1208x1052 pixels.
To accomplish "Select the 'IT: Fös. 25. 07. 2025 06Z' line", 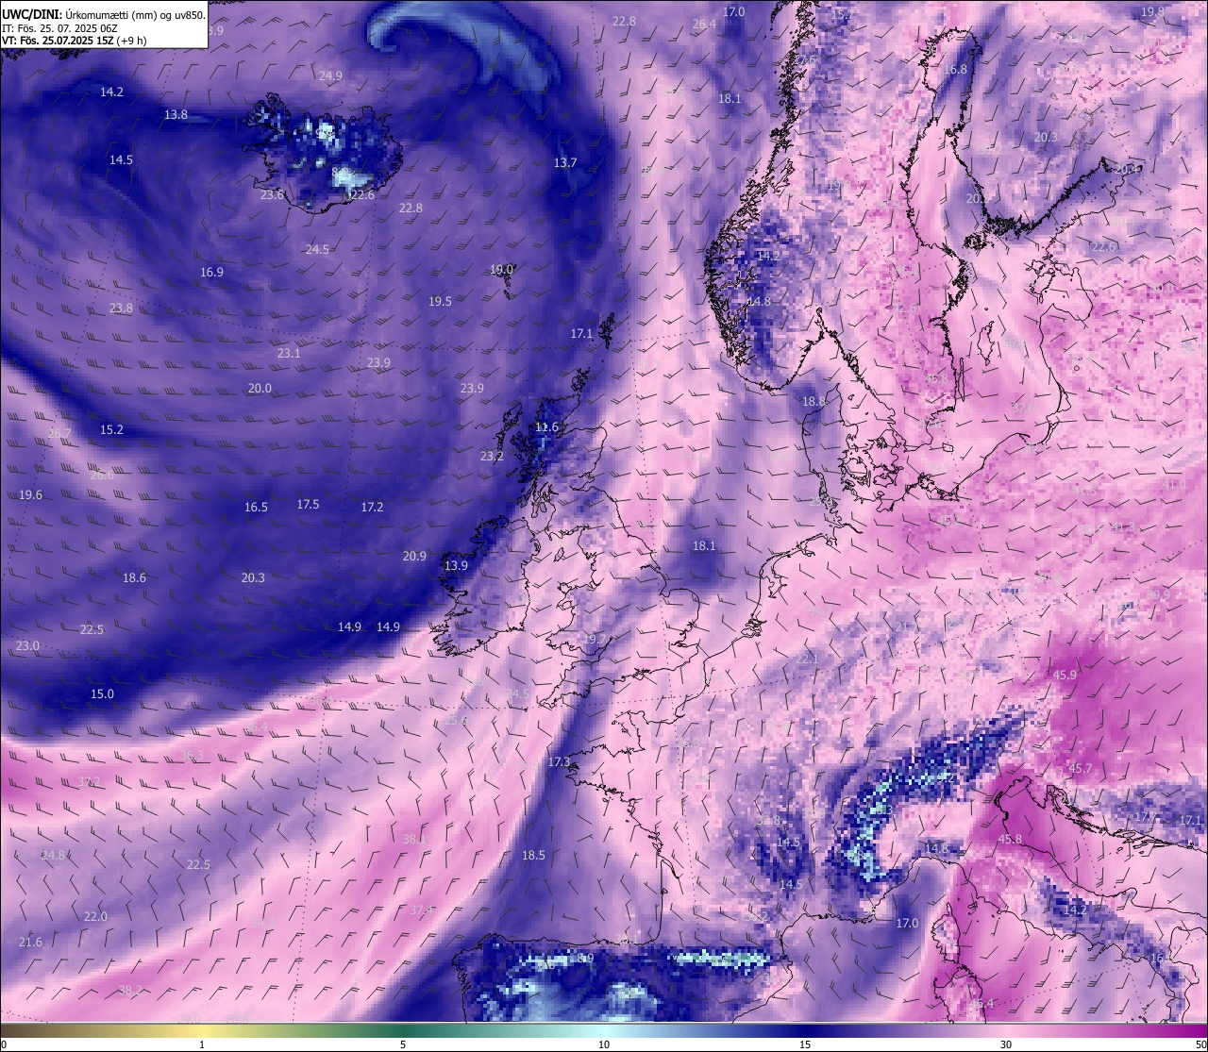I will [x=59, y=28].
